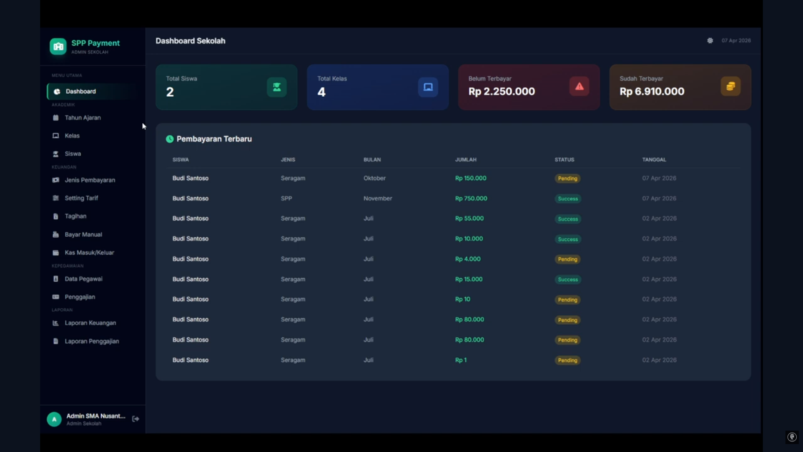Click the admin avatar letter A
Screen dimensions: 803x452
coord(54,419)
